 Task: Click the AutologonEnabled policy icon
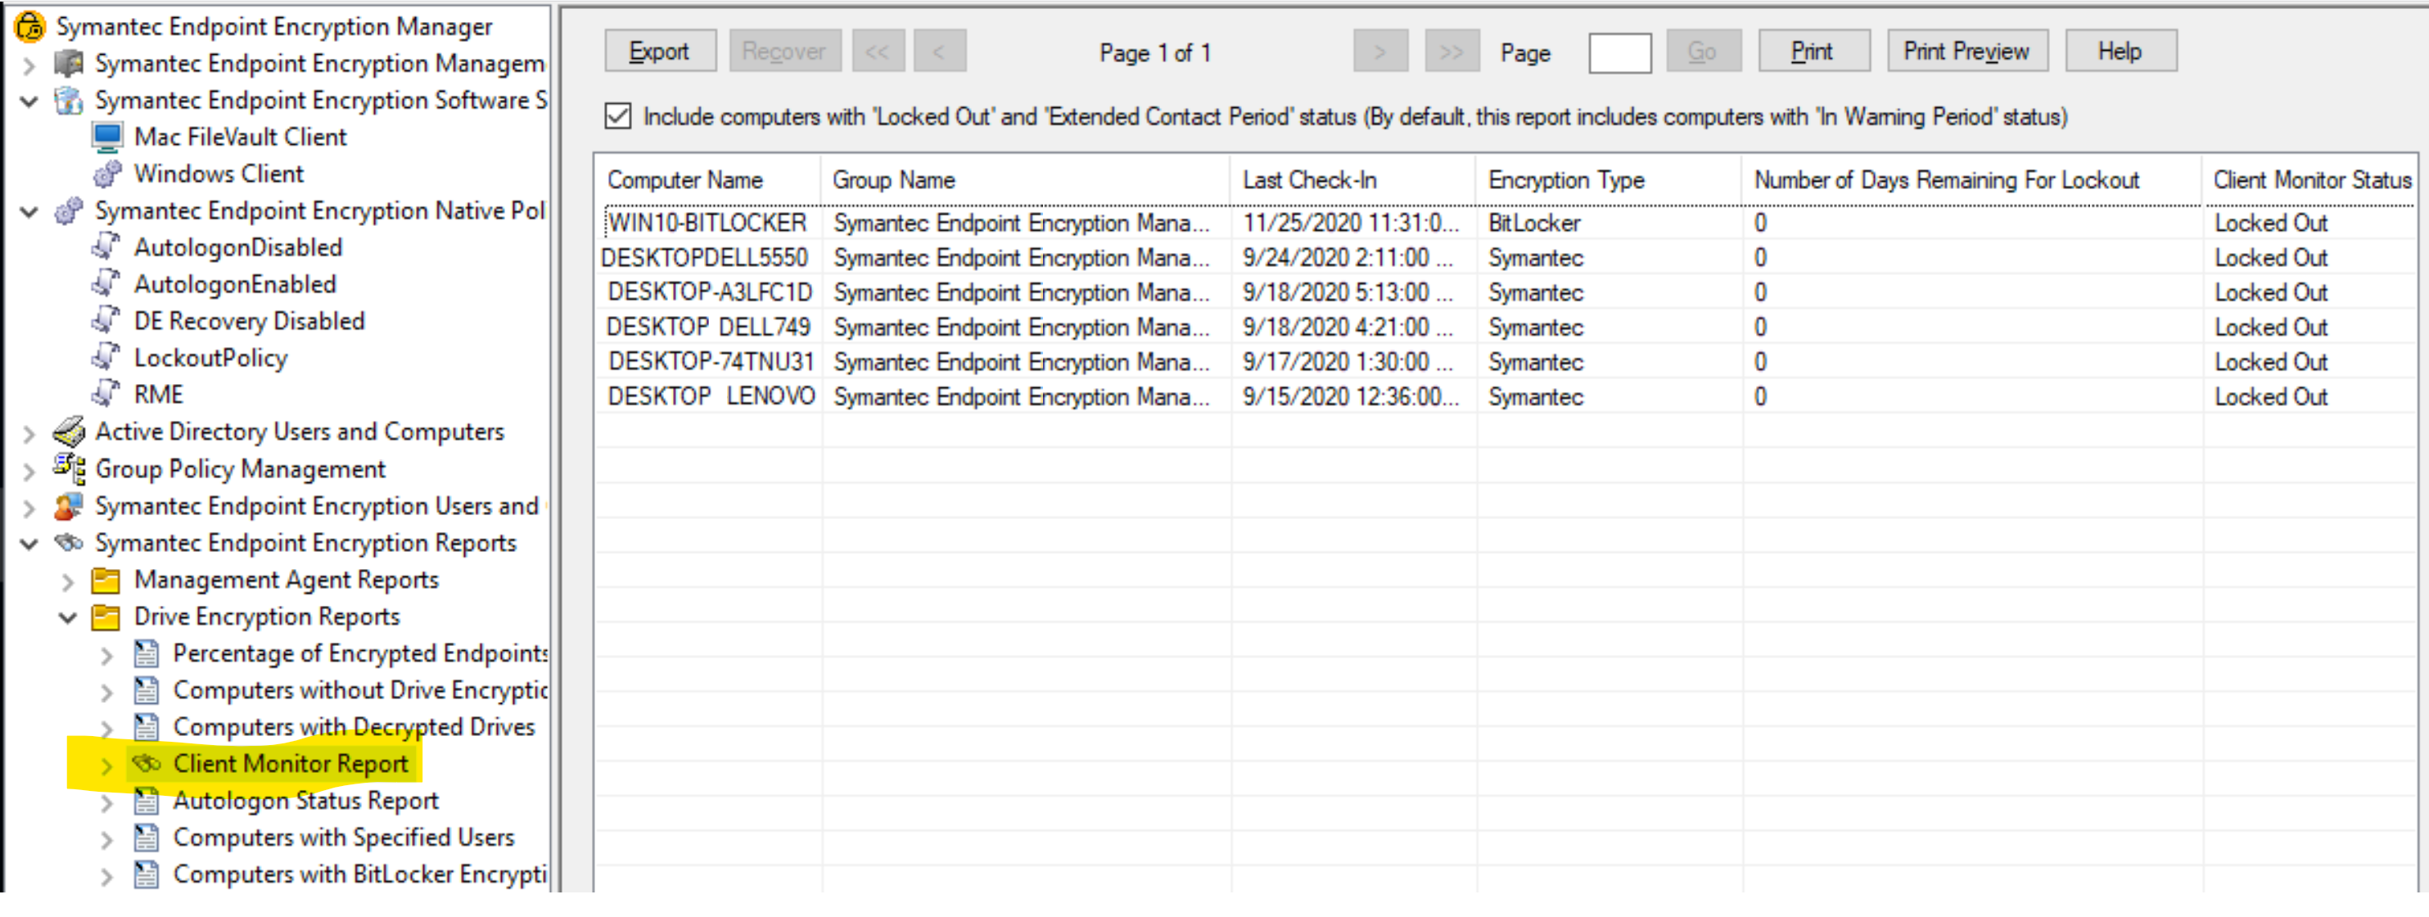106,284
